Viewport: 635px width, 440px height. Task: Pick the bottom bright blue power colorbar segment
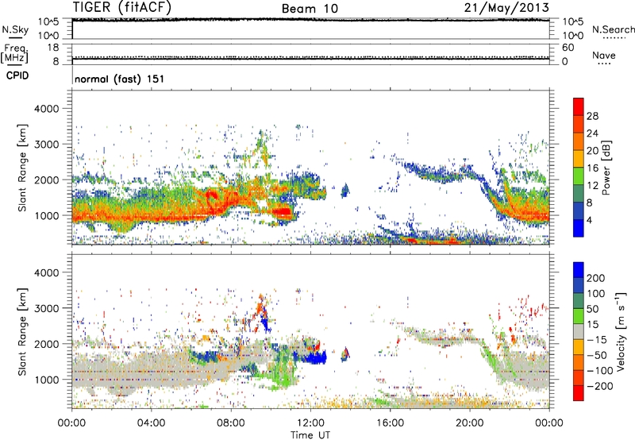click(x=579, y=228)
